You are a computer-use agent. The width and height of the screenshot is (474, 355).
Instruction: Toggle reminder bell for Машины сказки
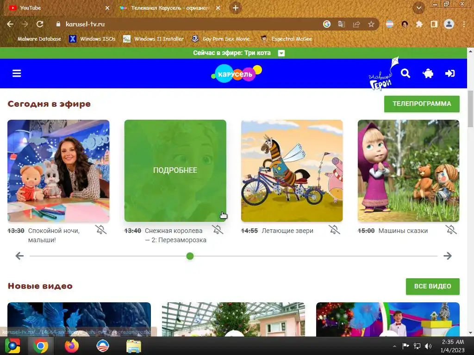point(451,230)
